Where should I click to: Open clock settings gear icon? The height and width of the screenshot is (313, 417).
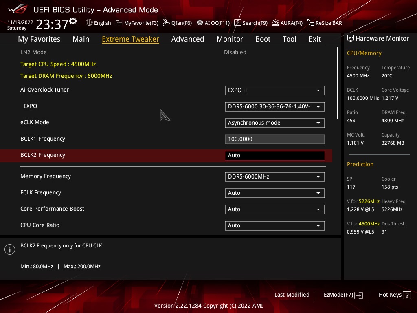73,21
